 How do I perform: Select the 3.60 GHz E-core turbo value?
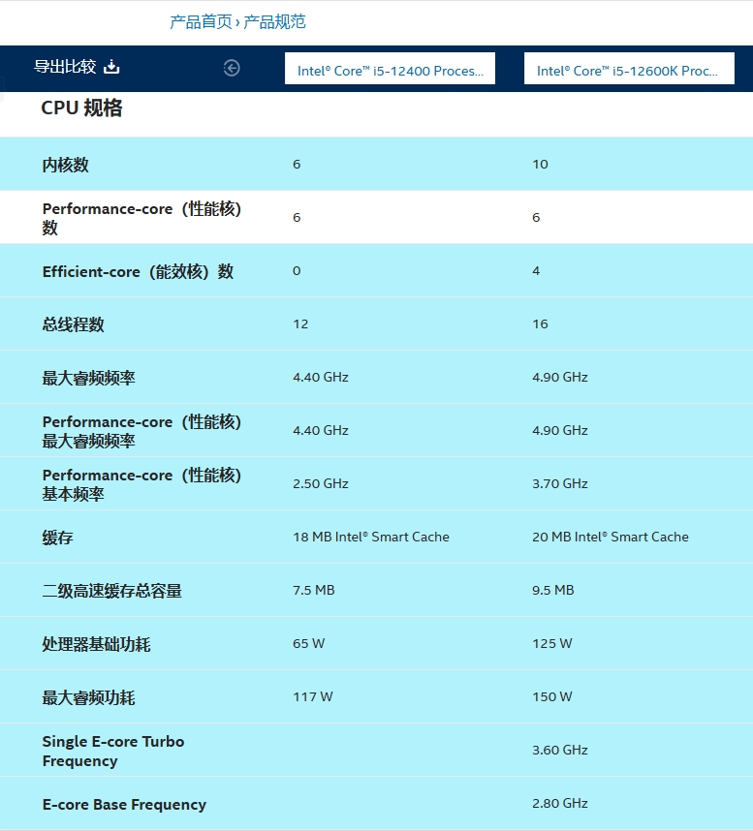pyautogui.click(x=560, y=750)
